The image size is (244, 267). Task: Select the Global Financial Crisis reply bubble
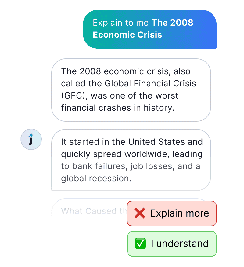[x=131, y=90]
